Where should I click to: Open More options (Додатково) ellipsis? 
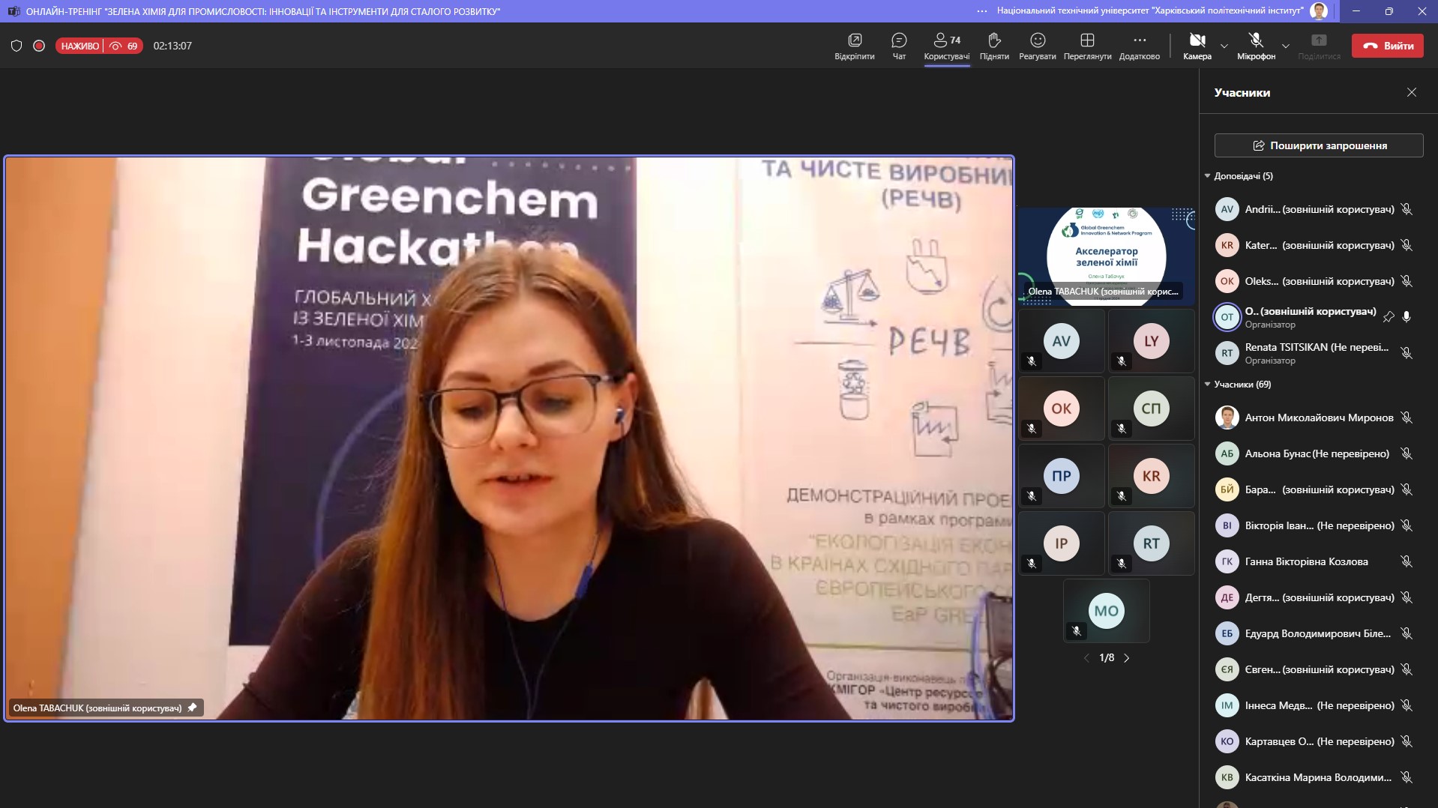pyautogui.click(x=1139, y=40)
